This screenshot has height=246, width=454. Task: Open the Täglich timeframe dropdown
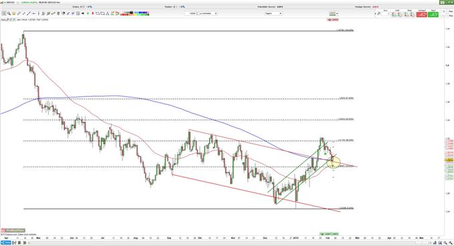(x=273, y=13)
